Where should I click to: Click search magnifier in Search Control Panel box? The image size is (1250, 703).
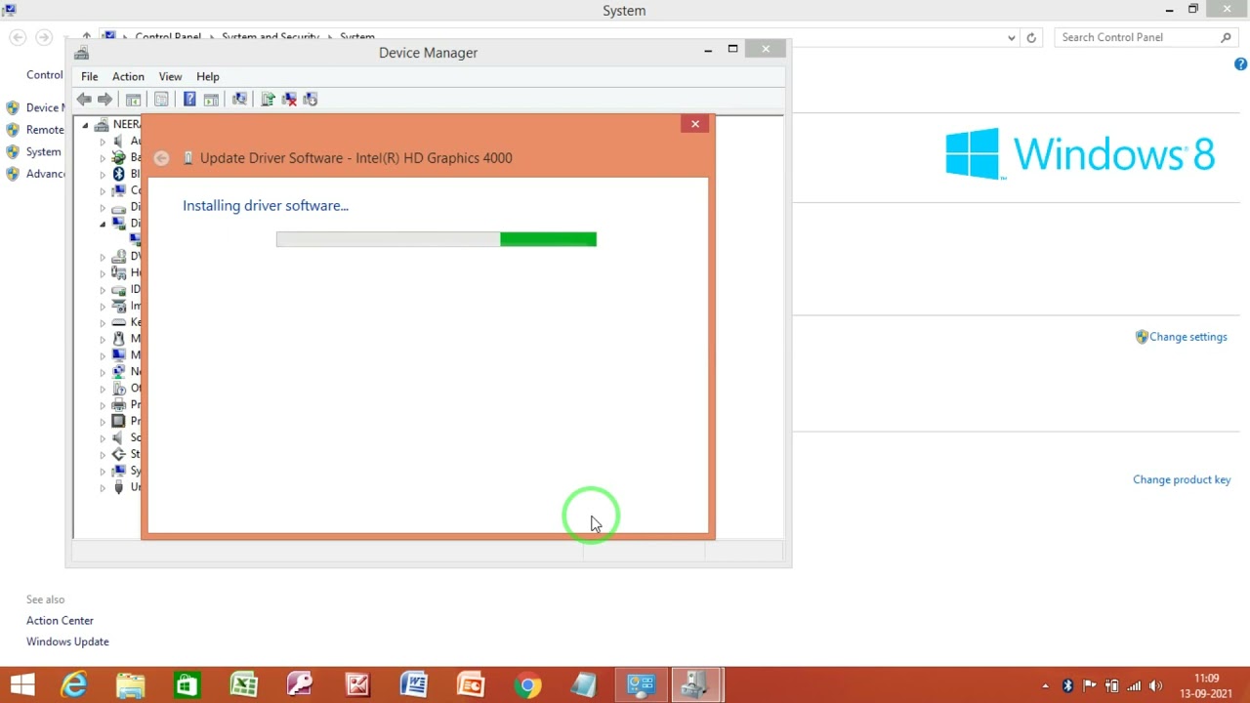[1226, 37]
